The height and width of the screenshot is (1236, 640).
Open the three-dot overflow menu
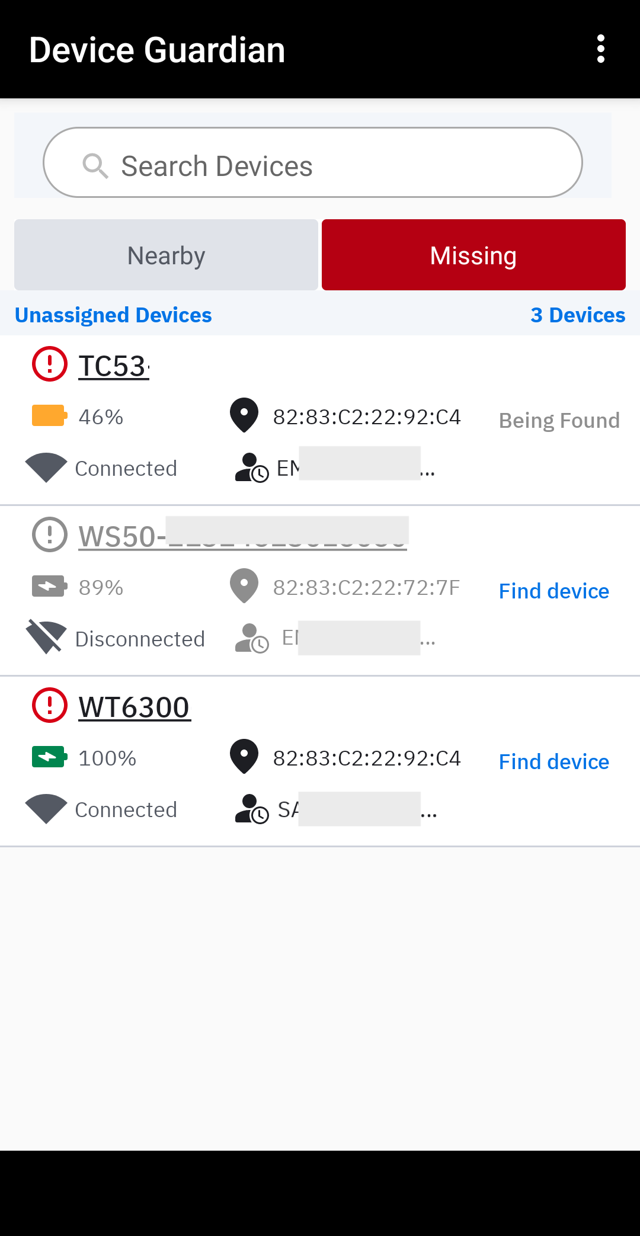pos(600,49)
